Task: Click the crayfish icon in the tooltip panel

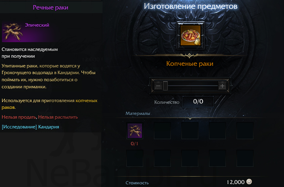Action: click(12, 32)
